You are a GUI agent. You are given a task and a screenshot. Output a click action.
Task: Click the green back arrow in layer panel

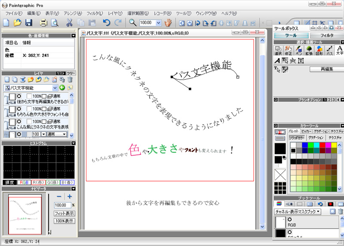pyautogui.click(x=62, y=88)
